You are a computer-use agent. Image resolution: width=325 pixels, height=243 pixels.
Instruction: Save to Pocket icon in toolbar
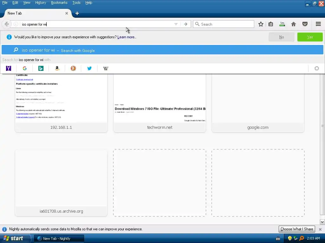coord(305,24)
